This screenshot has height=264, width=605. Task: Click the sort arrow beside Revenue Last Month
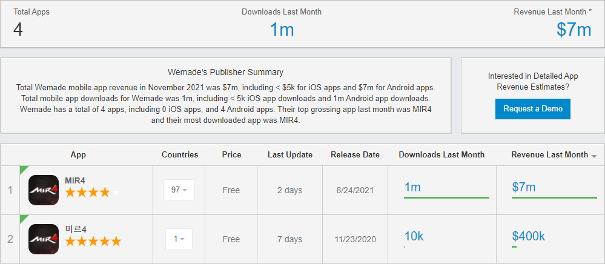(x=594, y=156)
